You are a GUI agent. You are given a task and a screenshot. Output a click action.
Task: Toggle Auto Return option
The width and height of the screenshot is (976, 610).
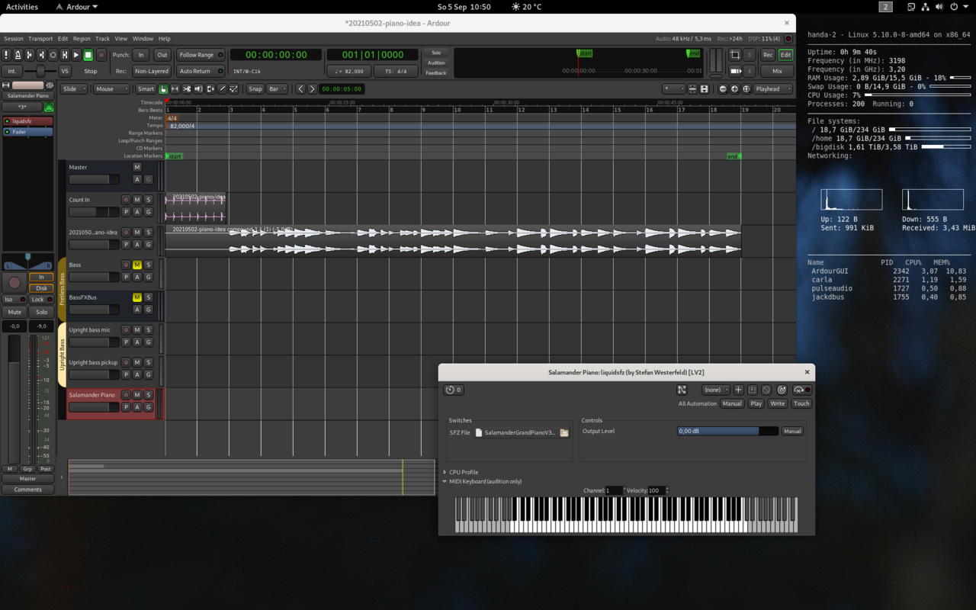point(201,71)
